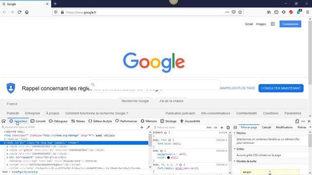Switch to the Console tab
The width and height of the screenshot is (312, 175).
[38, 121]
